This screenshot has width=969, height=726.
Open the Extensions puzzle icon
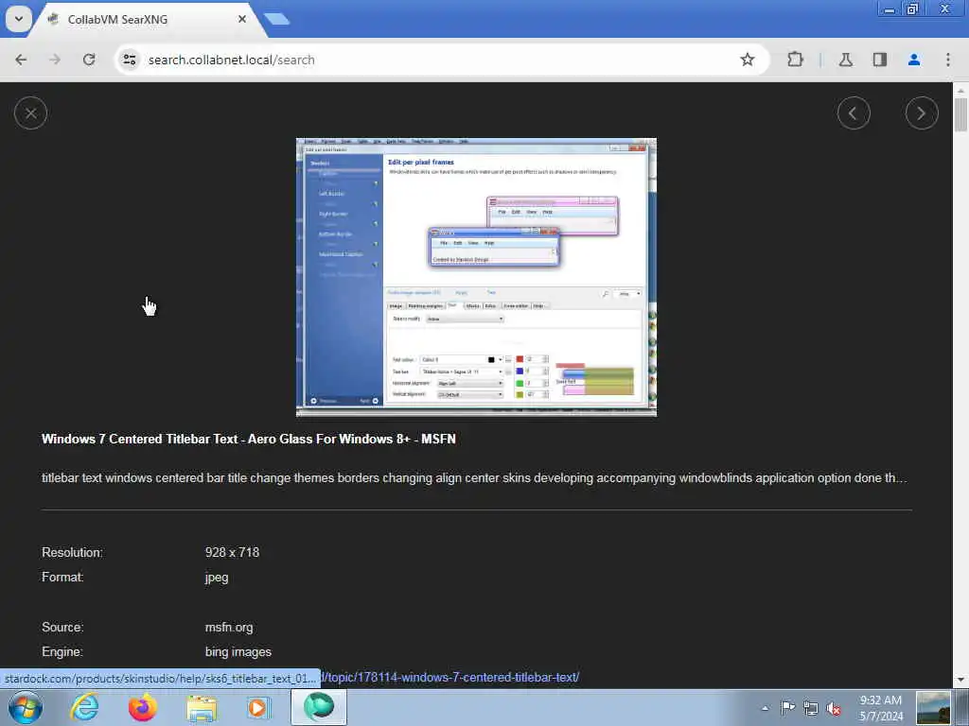coord(795,60)
